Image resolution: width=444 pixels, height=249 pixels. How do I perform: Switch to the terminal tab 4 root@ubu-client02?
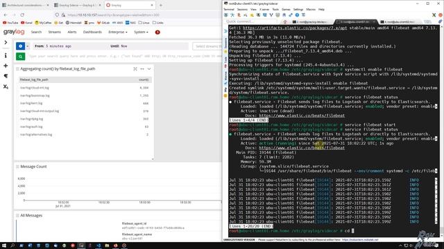point(400,21)
